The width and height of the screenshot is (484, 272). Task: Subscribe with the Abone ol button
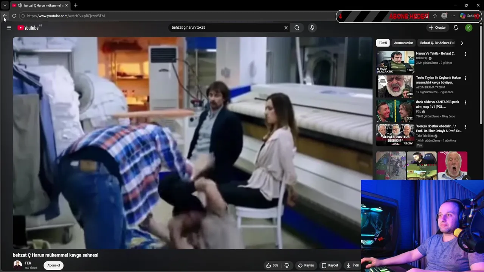[x=53, y=265]
